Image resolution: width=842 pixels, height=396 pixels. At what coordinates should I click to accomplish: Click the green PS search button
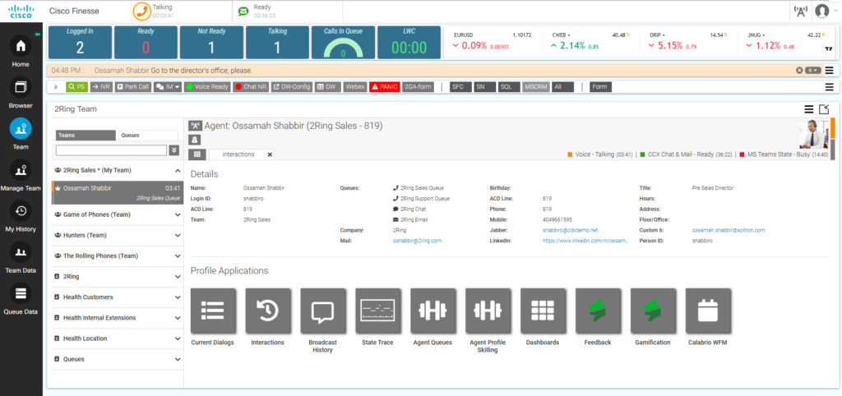76,87
